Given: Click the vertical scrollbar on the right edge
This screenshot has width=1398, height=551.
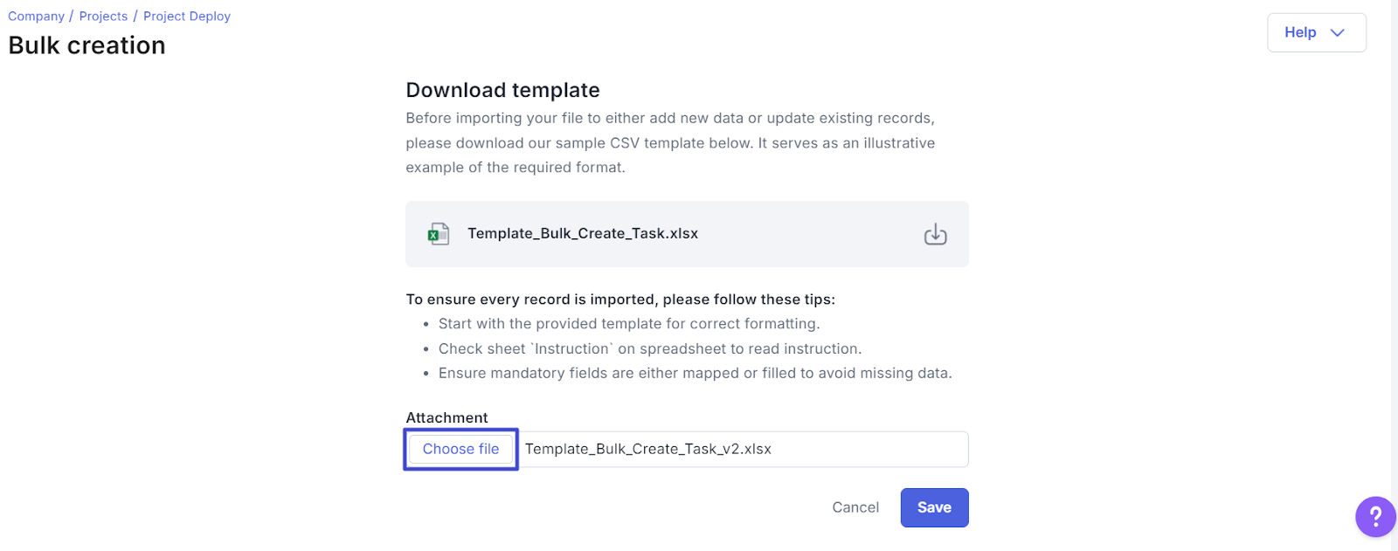Looking at the screenshot, I should point(1394,275).
